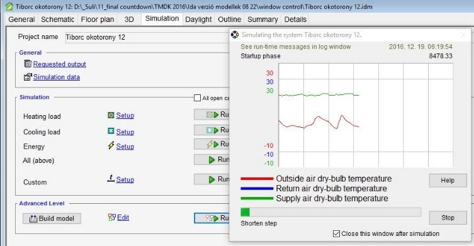Click the 8478.33 value text

[x=441, y=56]
